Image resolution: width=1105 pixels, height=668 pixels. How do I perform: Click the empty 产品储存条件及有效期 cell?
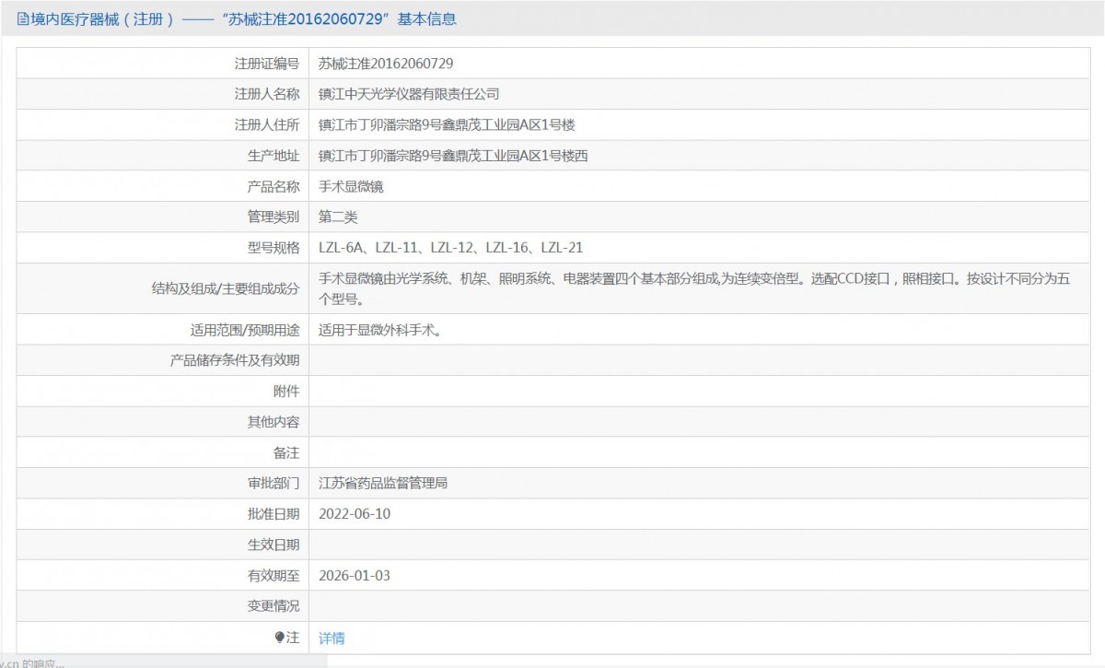click(x=645, y=359)
